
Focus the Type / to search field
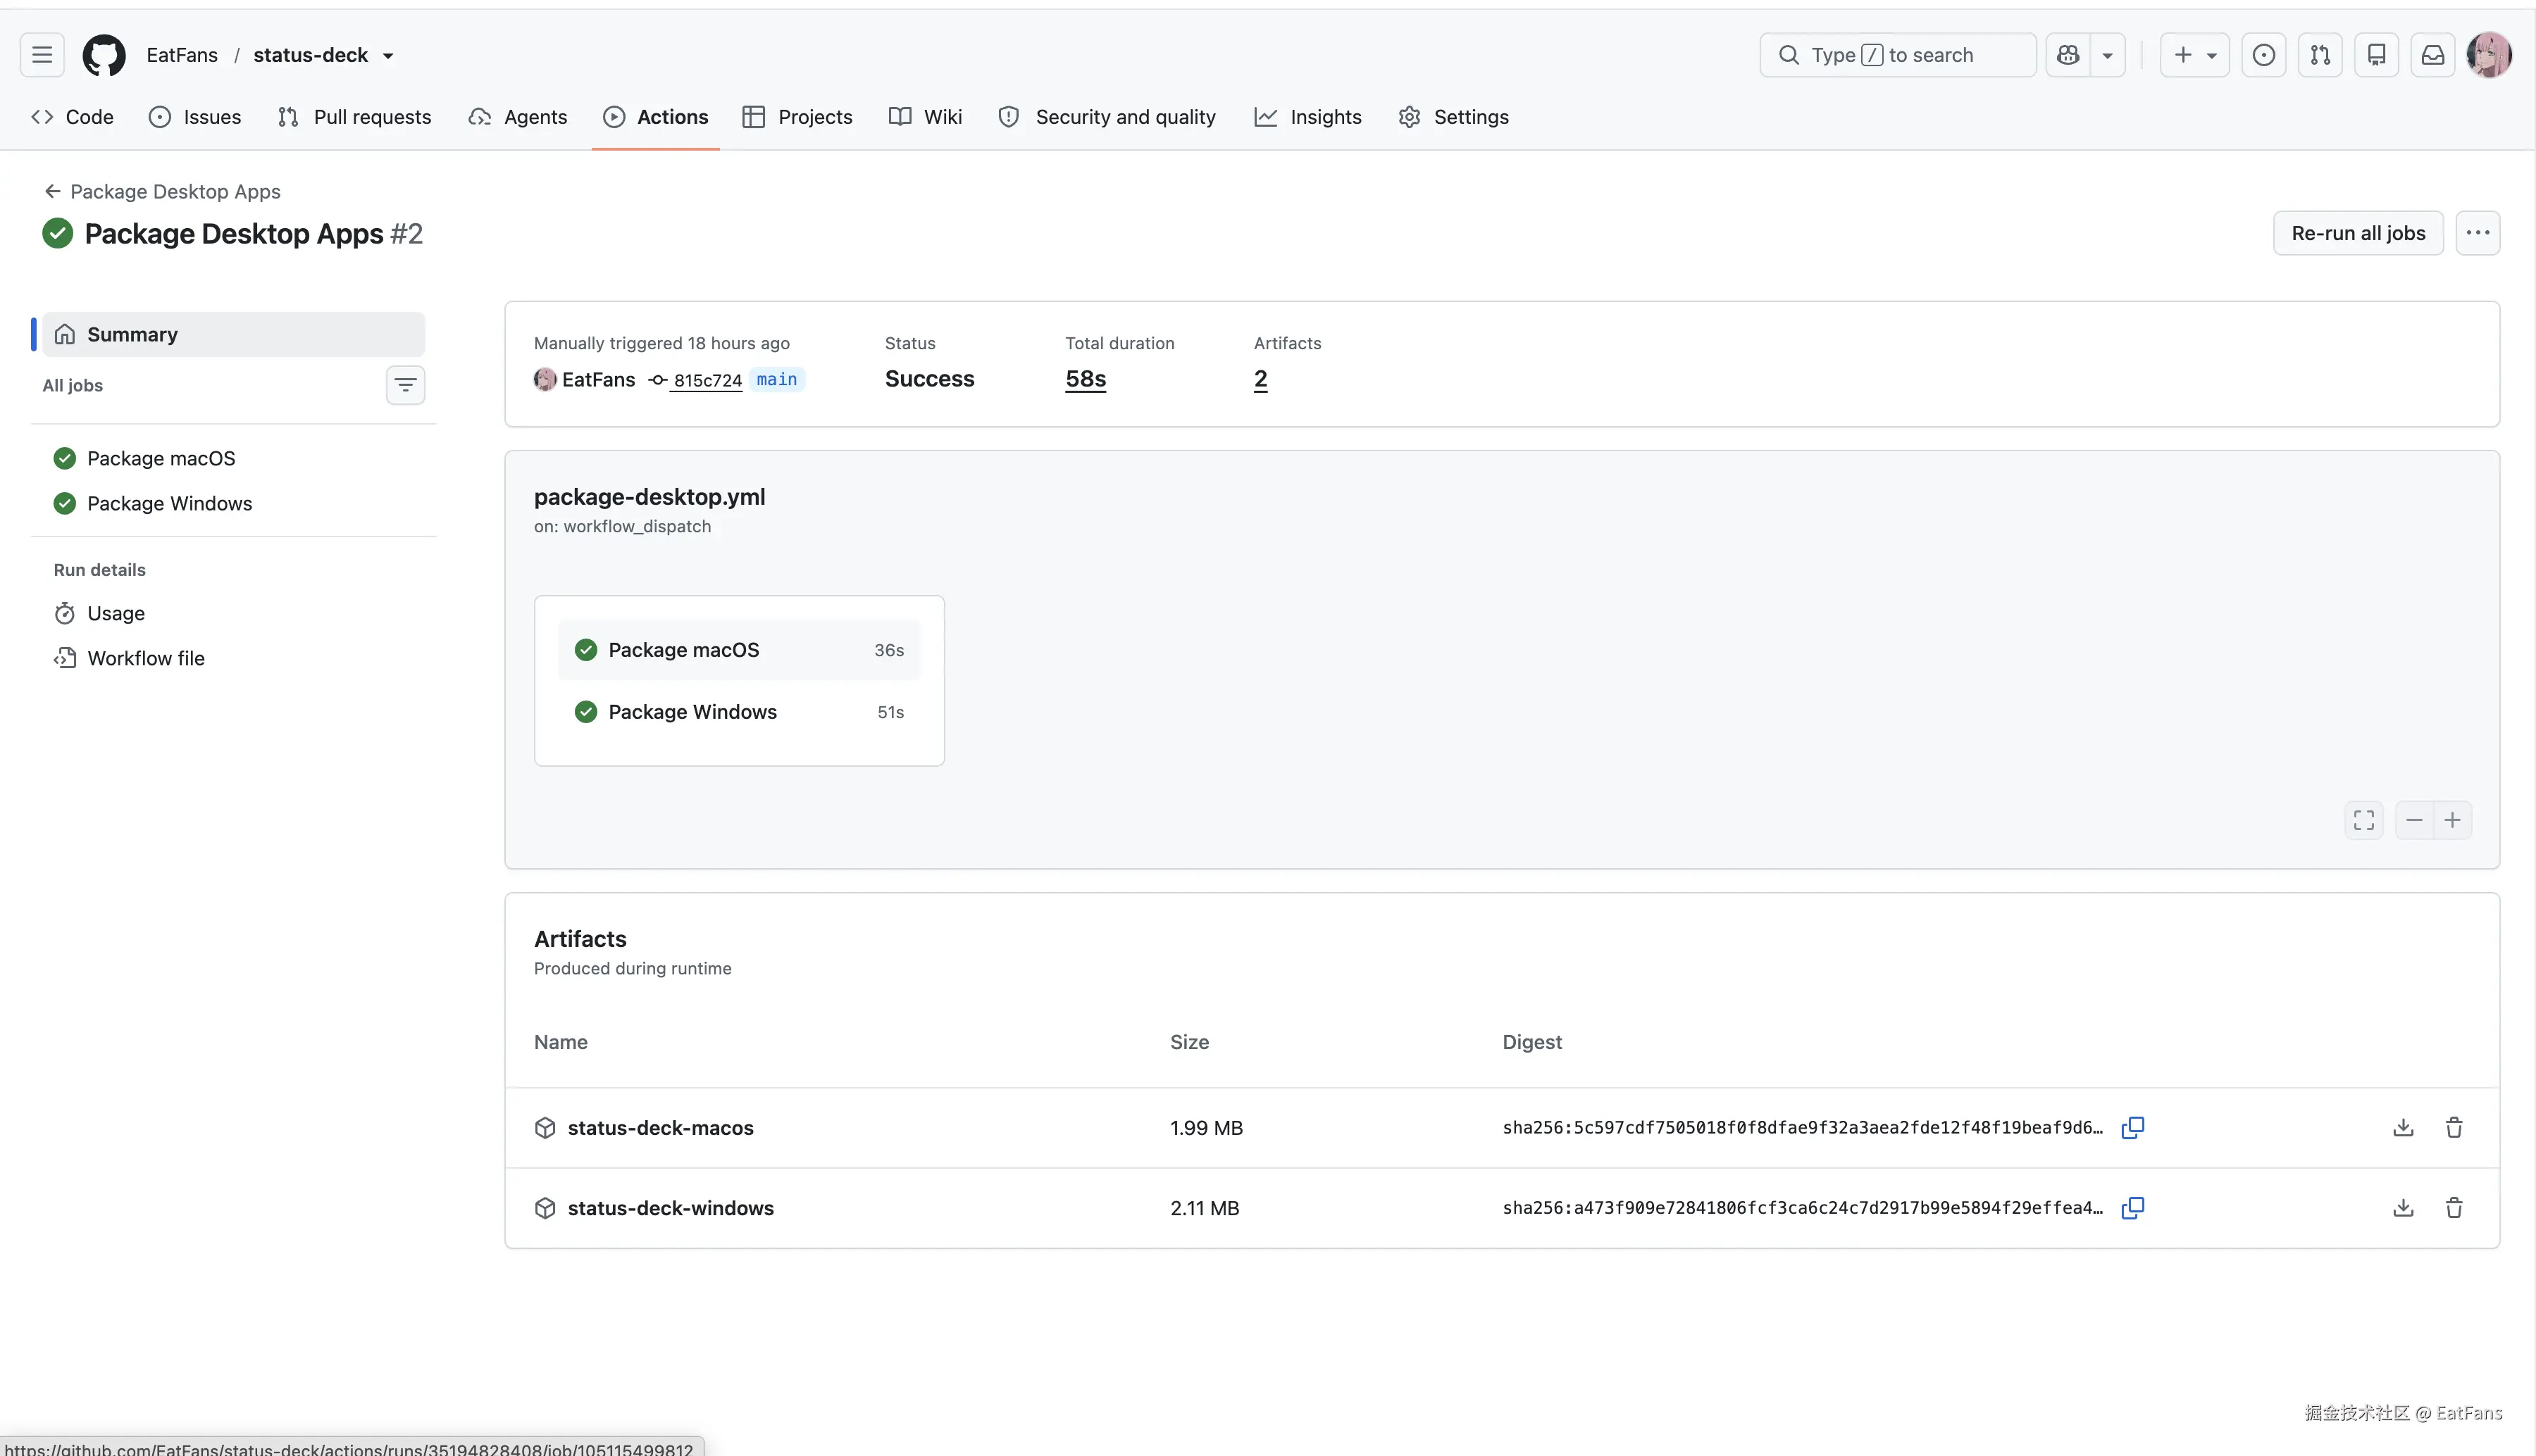coord(1897,55)
